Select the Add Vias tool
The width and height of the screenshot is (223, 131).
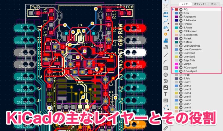click(x=166, y=34)
